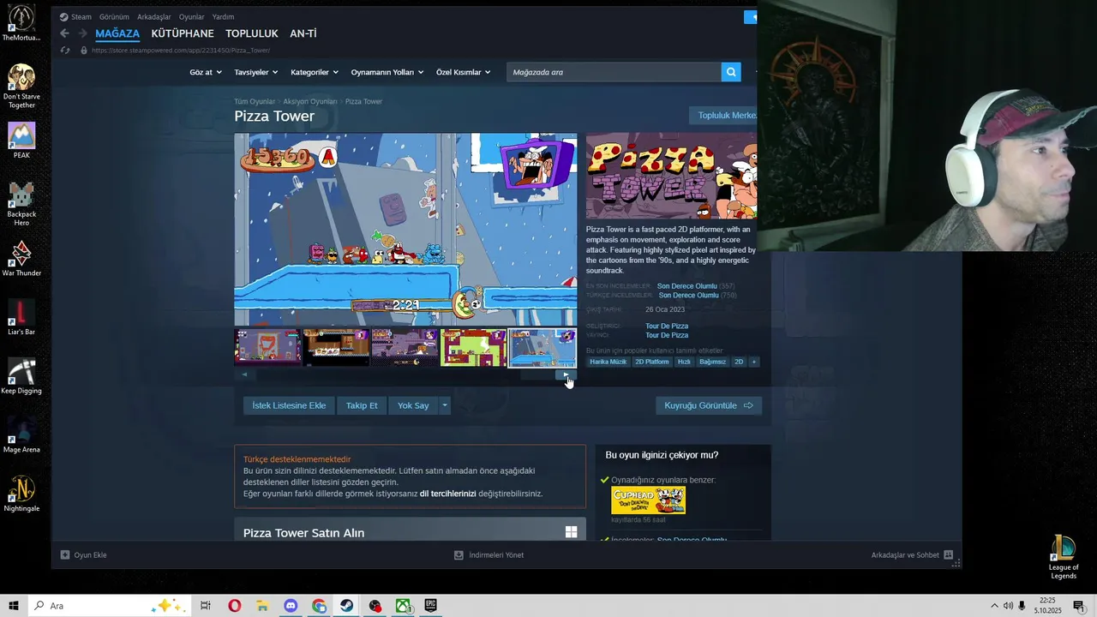Open Xbox app from taskbar
Screen dimensions: 1097x617
tap(403, 606)
